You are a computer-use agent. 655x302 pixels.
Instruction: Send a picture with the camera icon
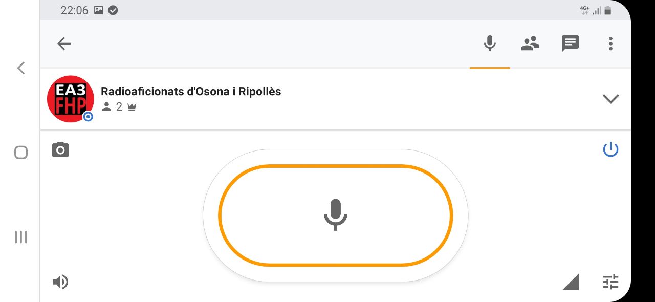click(x=60, y=150)
